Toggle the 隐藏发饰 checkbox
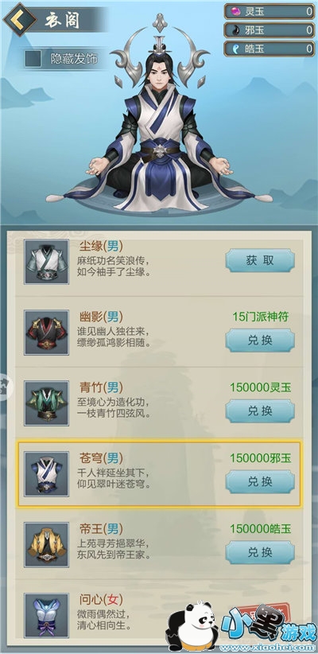Screen dimensions: 318x654 click(x=33, y=59)
